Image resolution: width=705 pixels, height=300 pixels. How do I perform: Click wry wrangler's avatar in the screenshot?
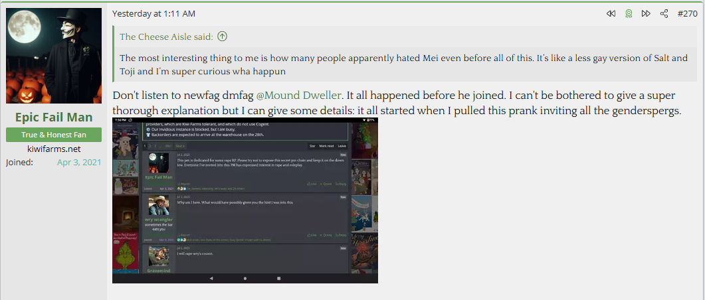(x=159, y=206)
